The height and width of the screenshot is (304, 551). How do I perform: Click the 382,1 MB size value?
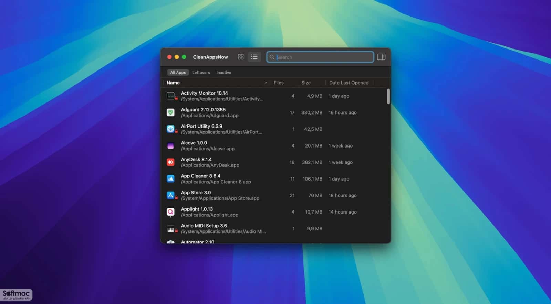(x=312, y=162)
